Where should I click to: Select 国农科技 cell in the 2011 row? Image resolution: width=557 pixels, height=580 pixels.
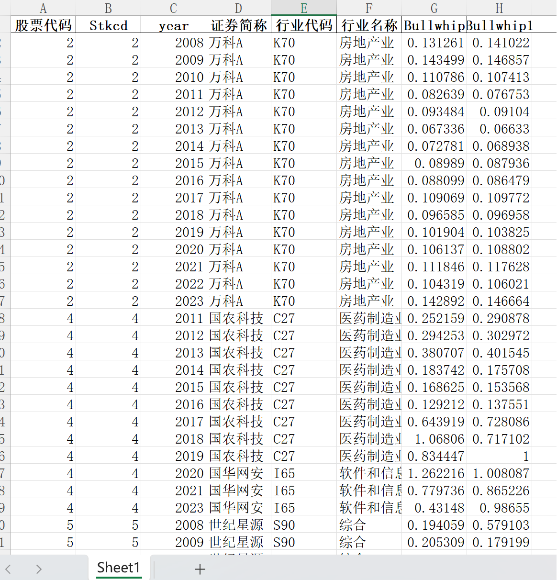pyautogui.click(x=238, y=318)
